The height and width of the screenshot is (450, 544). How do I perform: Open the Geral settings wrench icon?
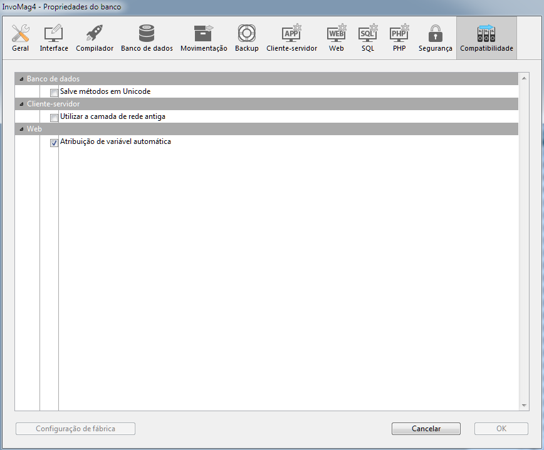[21, 33]
